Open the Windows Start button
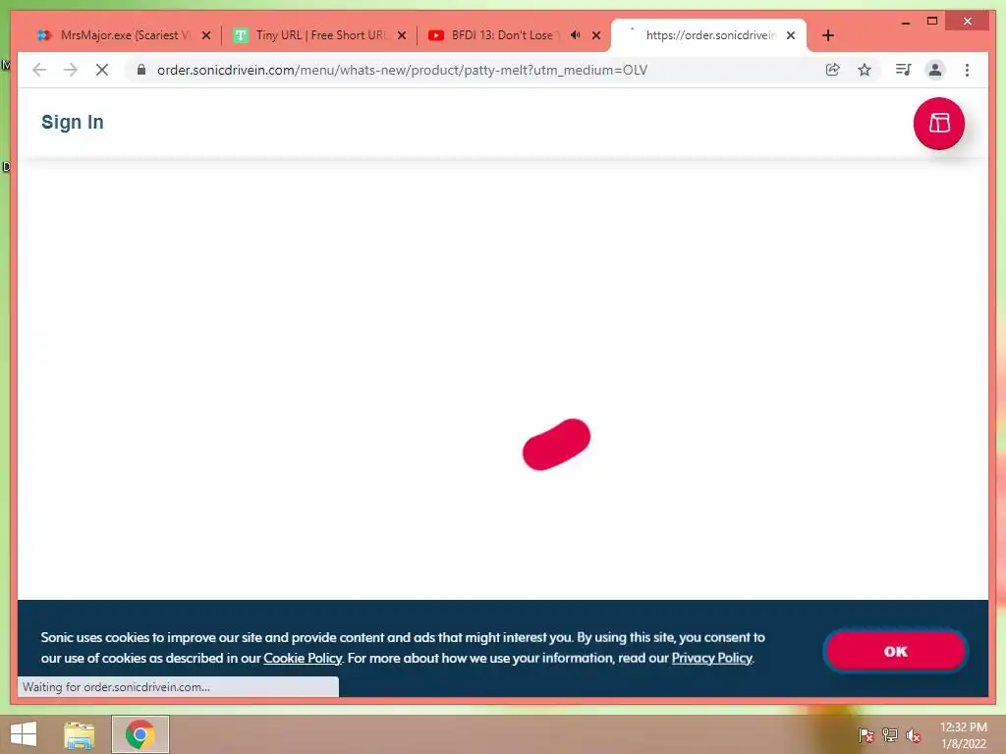The height and width of the screenshot is (754, 1006). click(24, 734)
